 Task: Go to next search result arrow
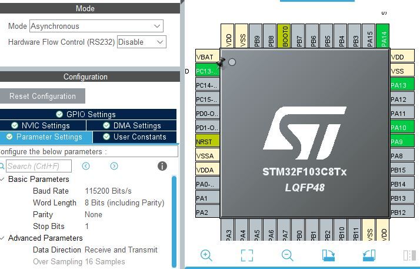pyautogui.click(x=114, y=166)
